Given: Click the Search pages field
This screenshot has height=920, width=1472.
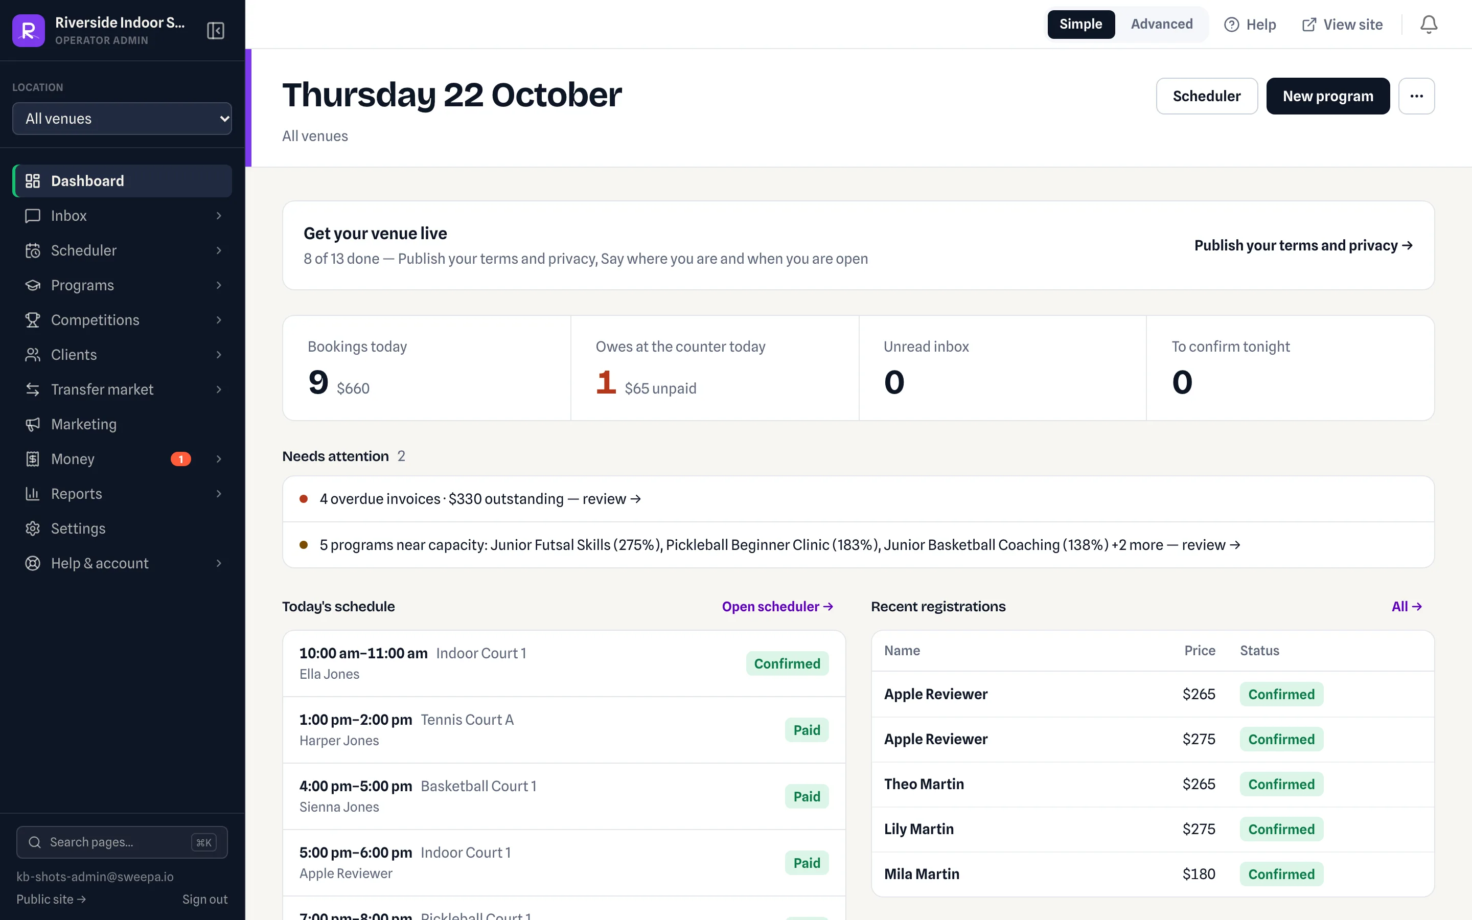Looking at the screenshot, I should [x=122, y=842].
